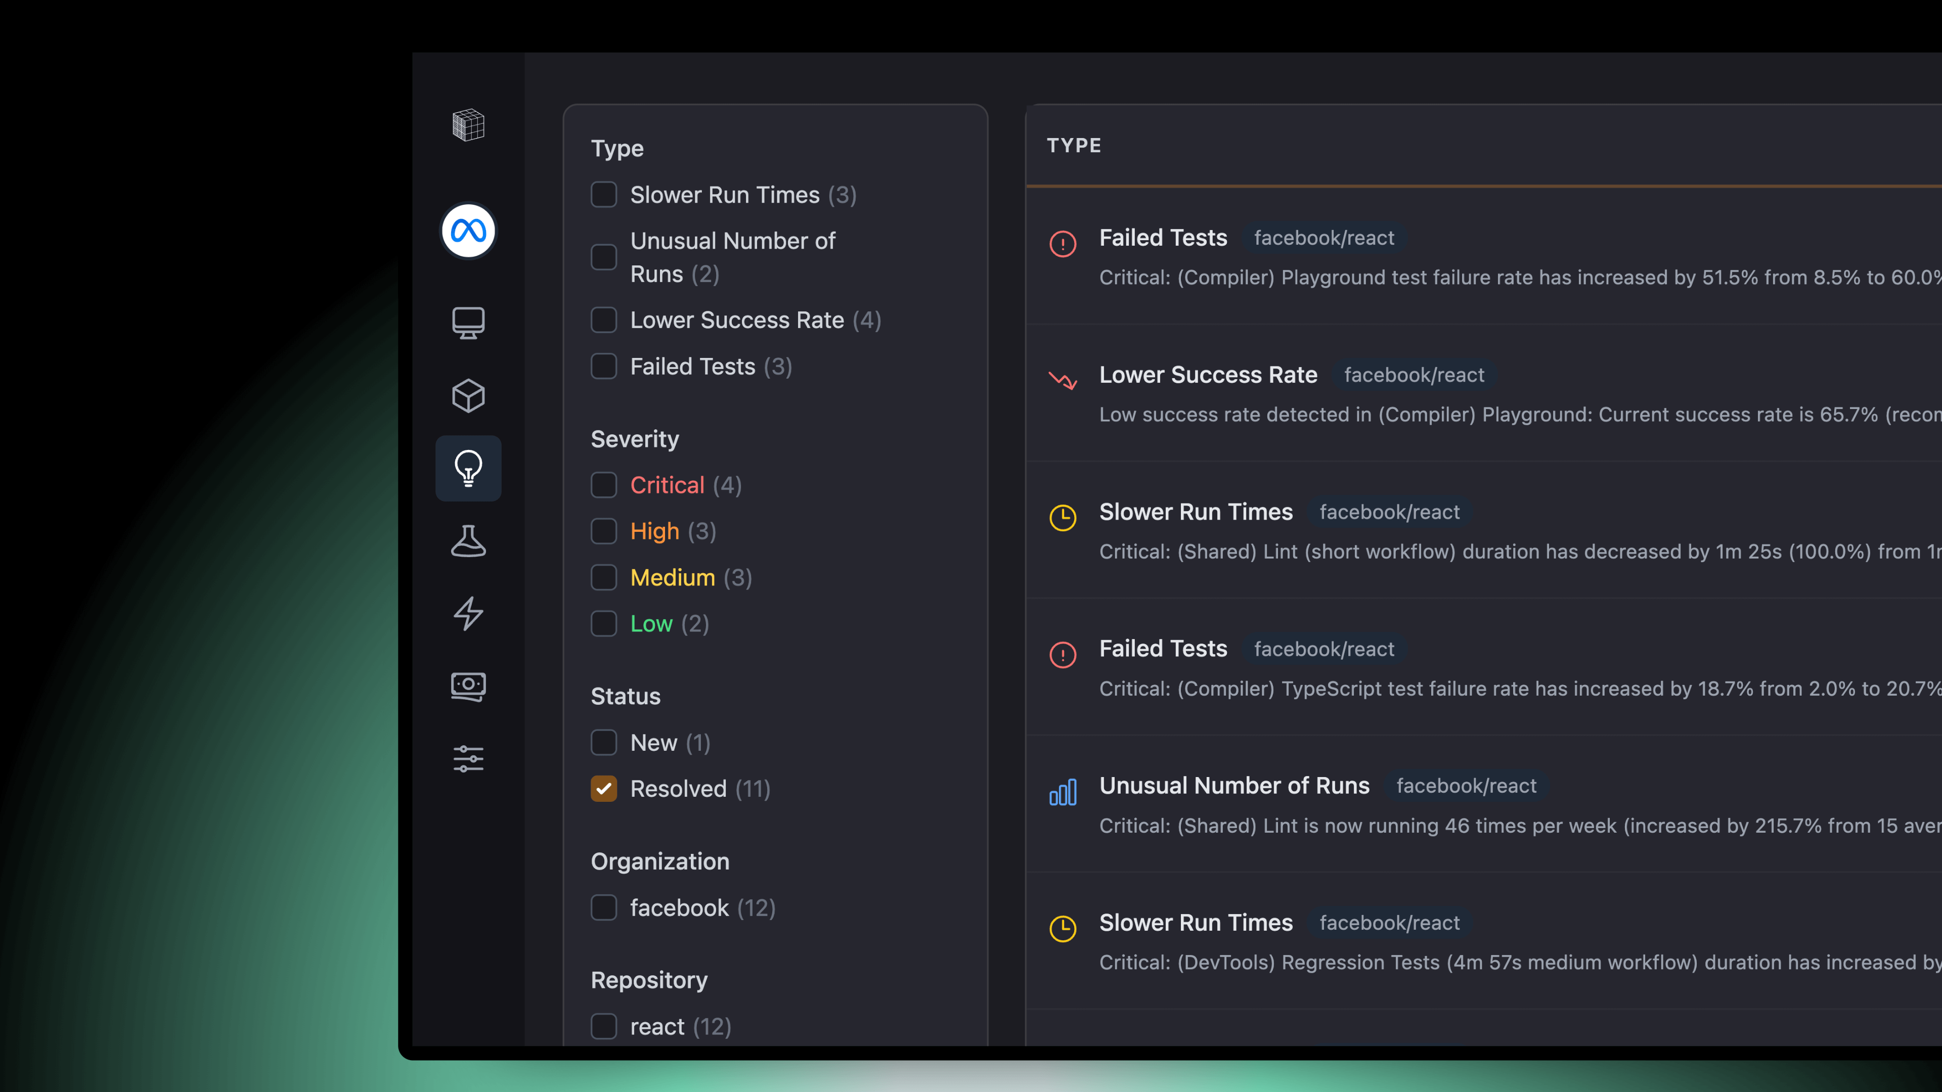The image size is (1942, 1092).
Task: Click the facebook/react tag on Failed Tests
Action: (x=1325, y=238)
